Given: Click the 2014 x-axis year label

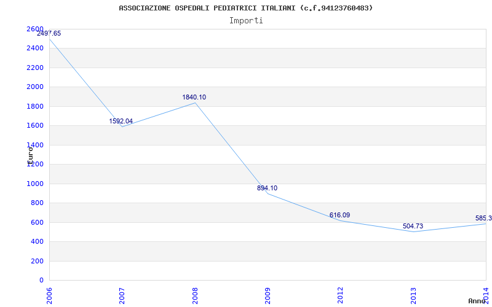Looking at the screenshot, I should [486, 296].
